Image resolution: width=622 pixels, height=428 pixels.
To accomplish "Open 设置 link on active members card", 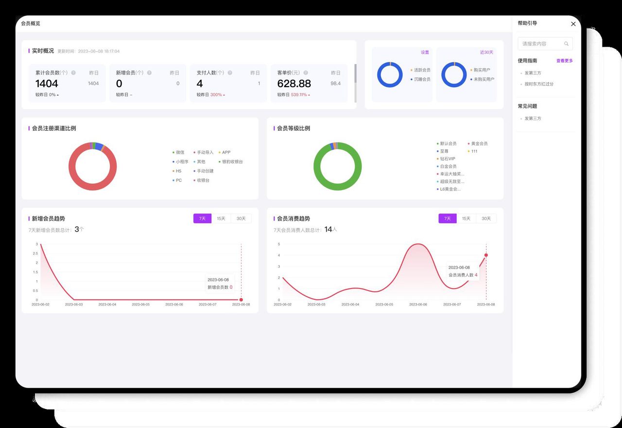I will coord(425,53).
